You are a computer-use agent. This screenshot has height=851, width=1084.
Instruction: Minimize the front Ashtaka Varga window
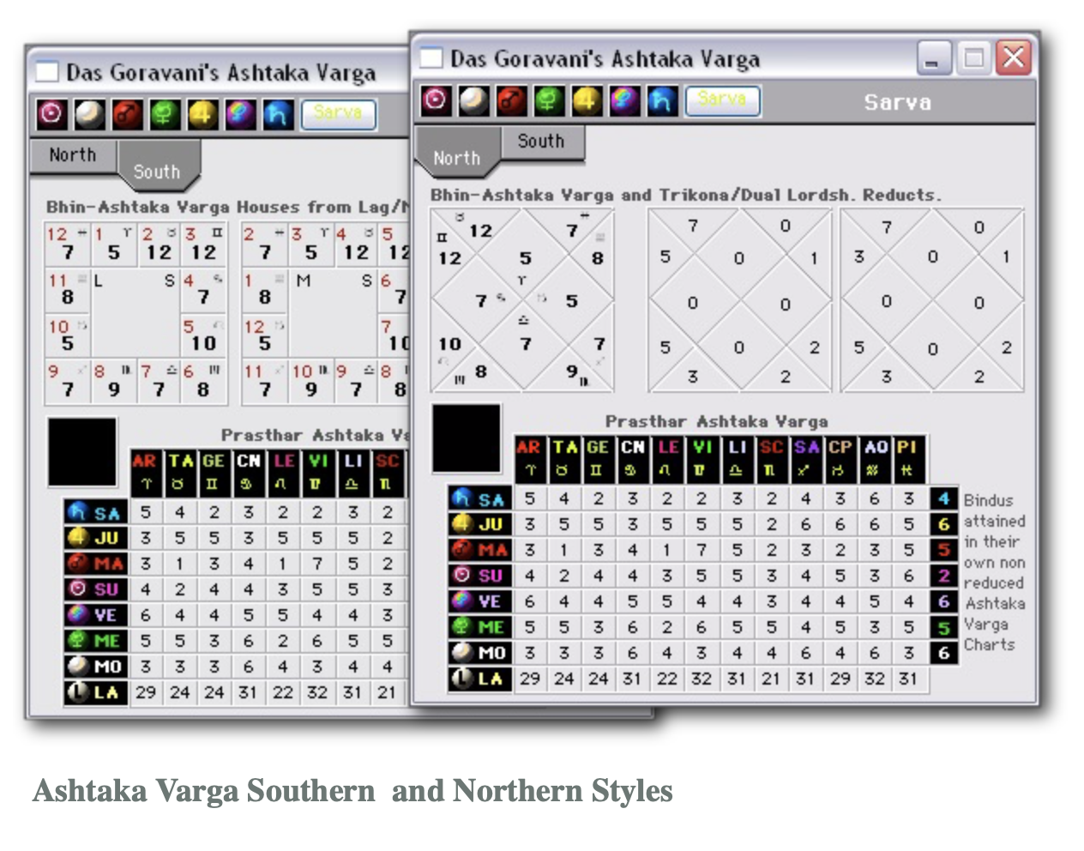(x=933, y=59)
